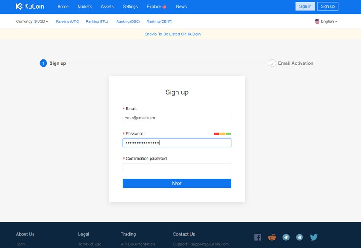Open the Facebook page icon
Screen dimensions: 361x248
click(x=258, y=237)
